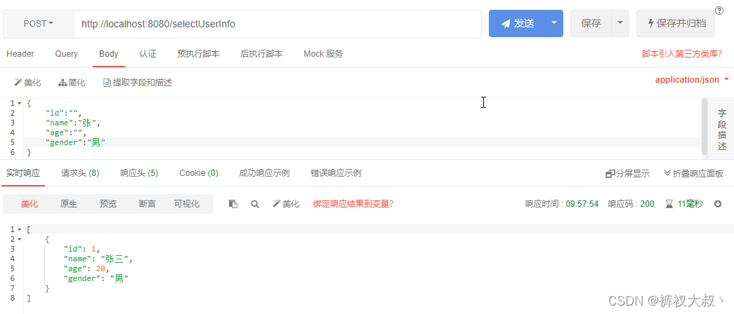Click the "gender":"男" request body line

[75, 142]
